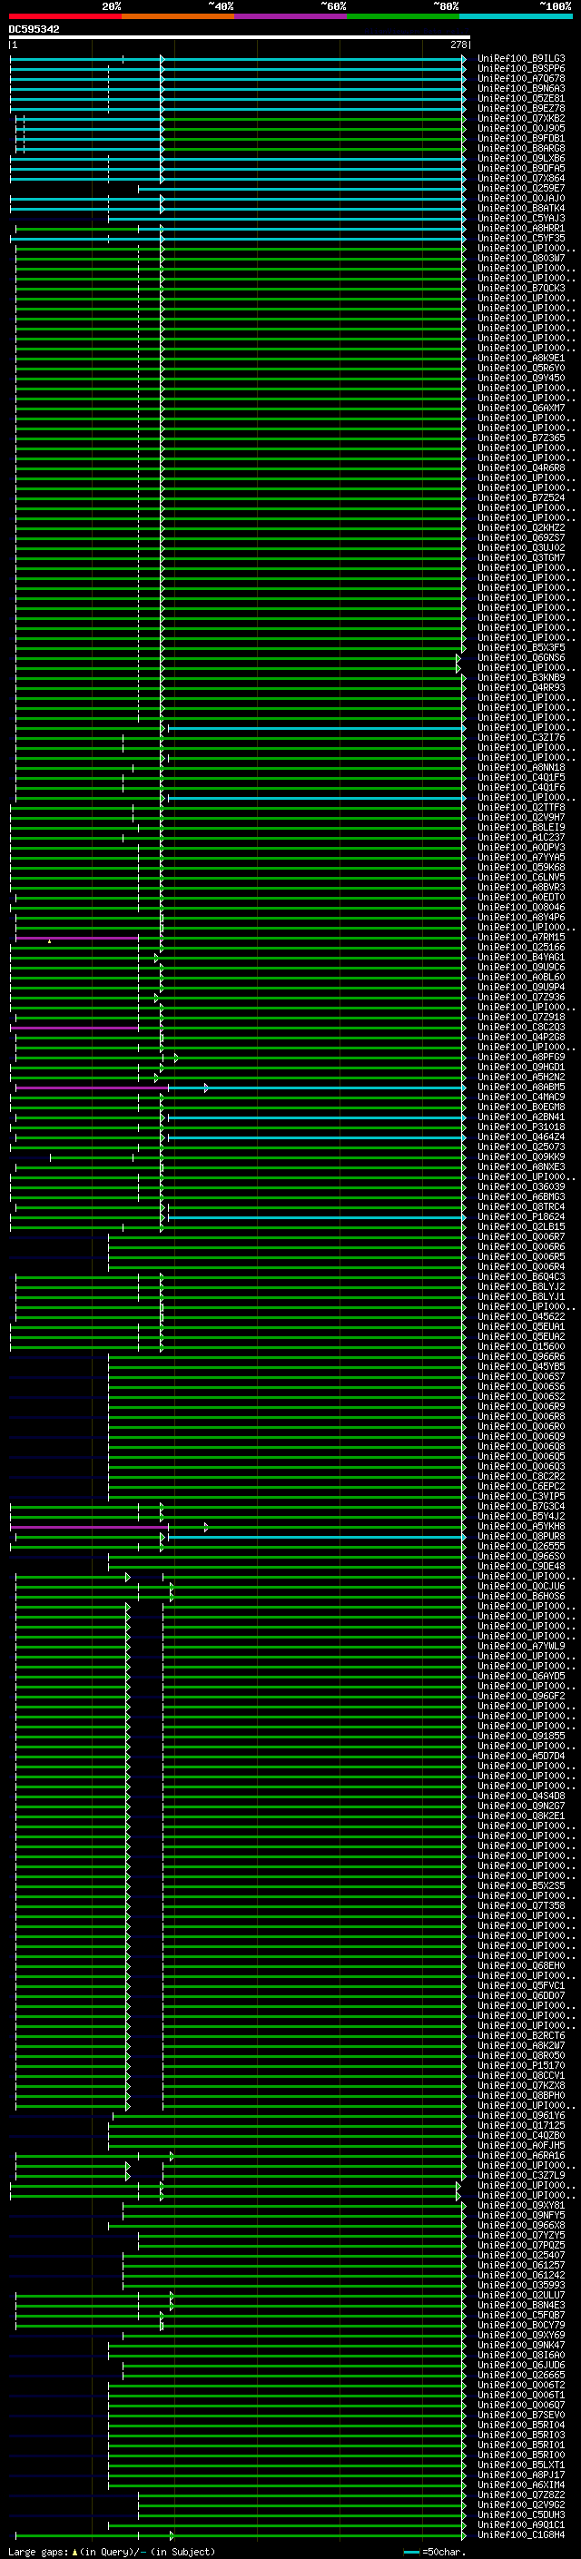Viewport: 581px width, 2559px height.
Task: Click the cyan ~100% legend color bar
Action: [516, 16]
